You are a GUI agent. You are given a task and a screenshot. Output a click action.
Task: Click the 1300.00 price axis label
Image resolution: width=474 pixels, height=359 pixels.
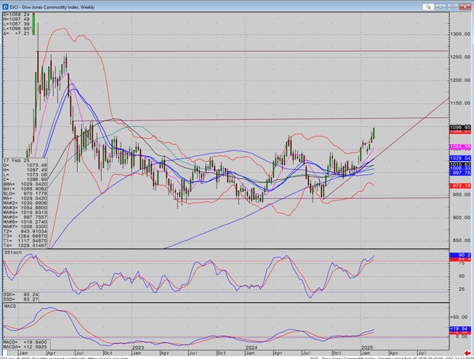tap(459, 34)
